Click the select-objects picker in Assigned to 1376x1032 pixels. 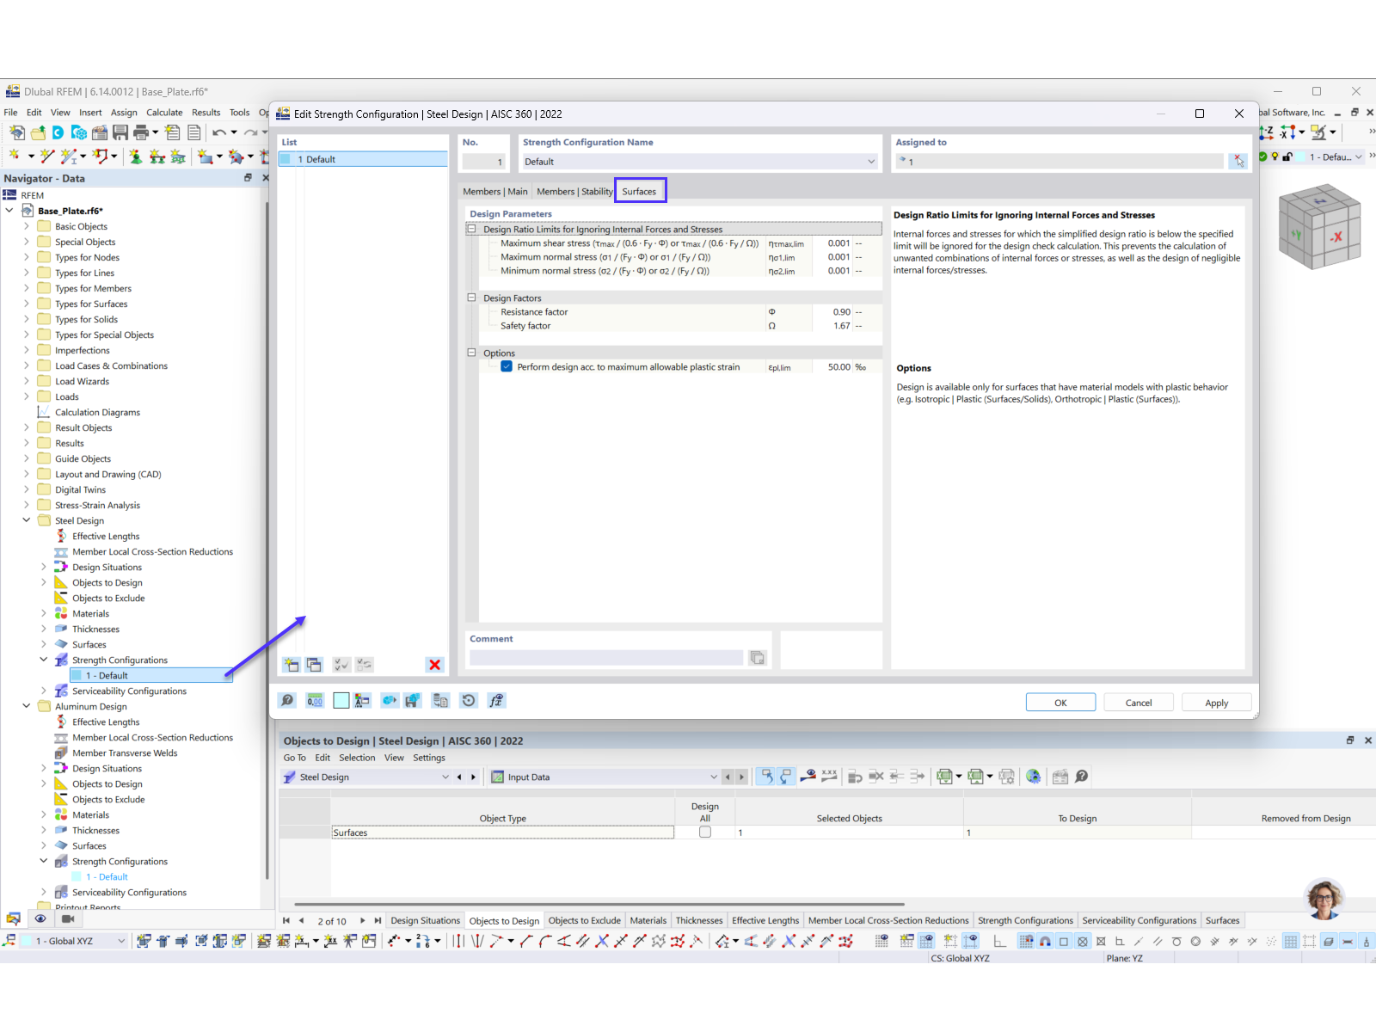click(x=1238, y=161)
